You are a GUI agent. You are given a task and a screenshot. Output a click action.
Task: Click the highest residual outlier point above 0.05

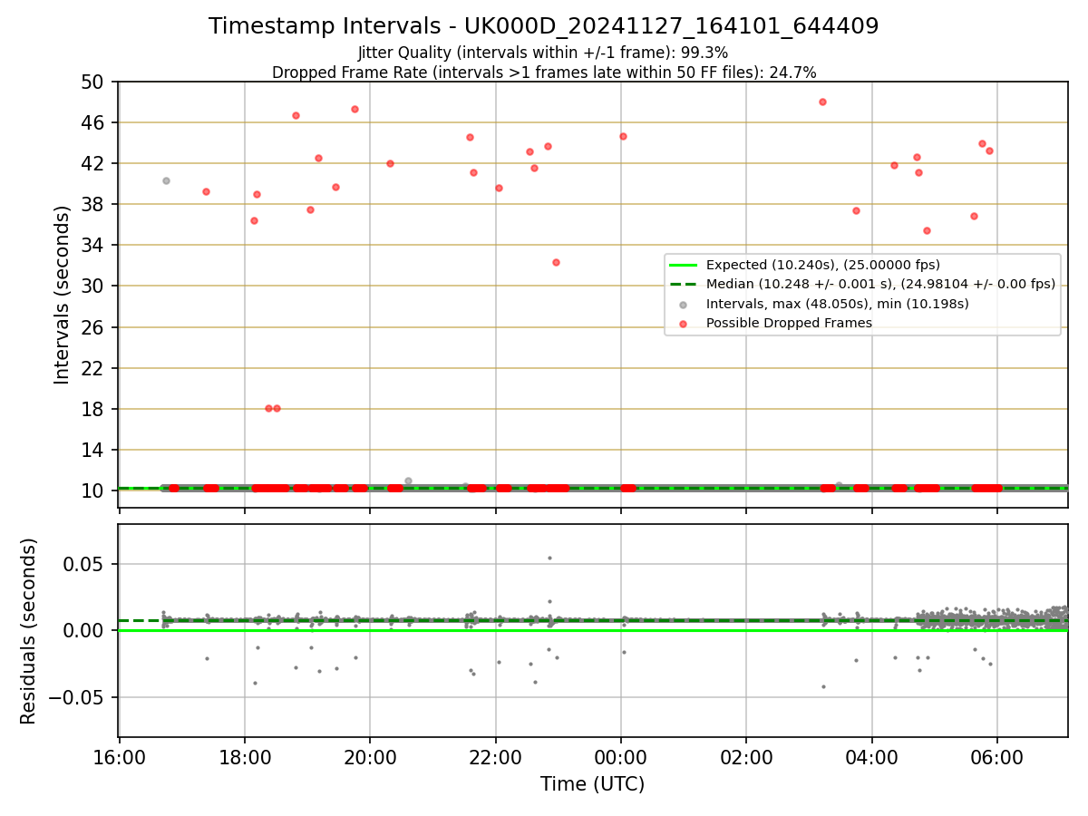click(x=549, y=558)
